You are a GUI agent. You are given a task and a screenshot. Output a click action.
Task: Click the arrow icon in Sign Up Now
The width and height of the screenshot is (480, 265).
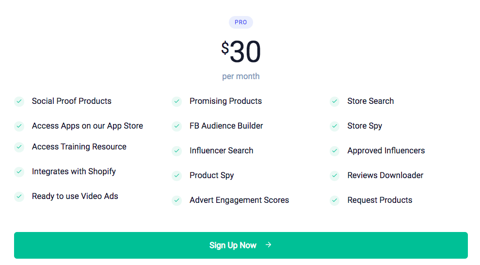(269, 245)
